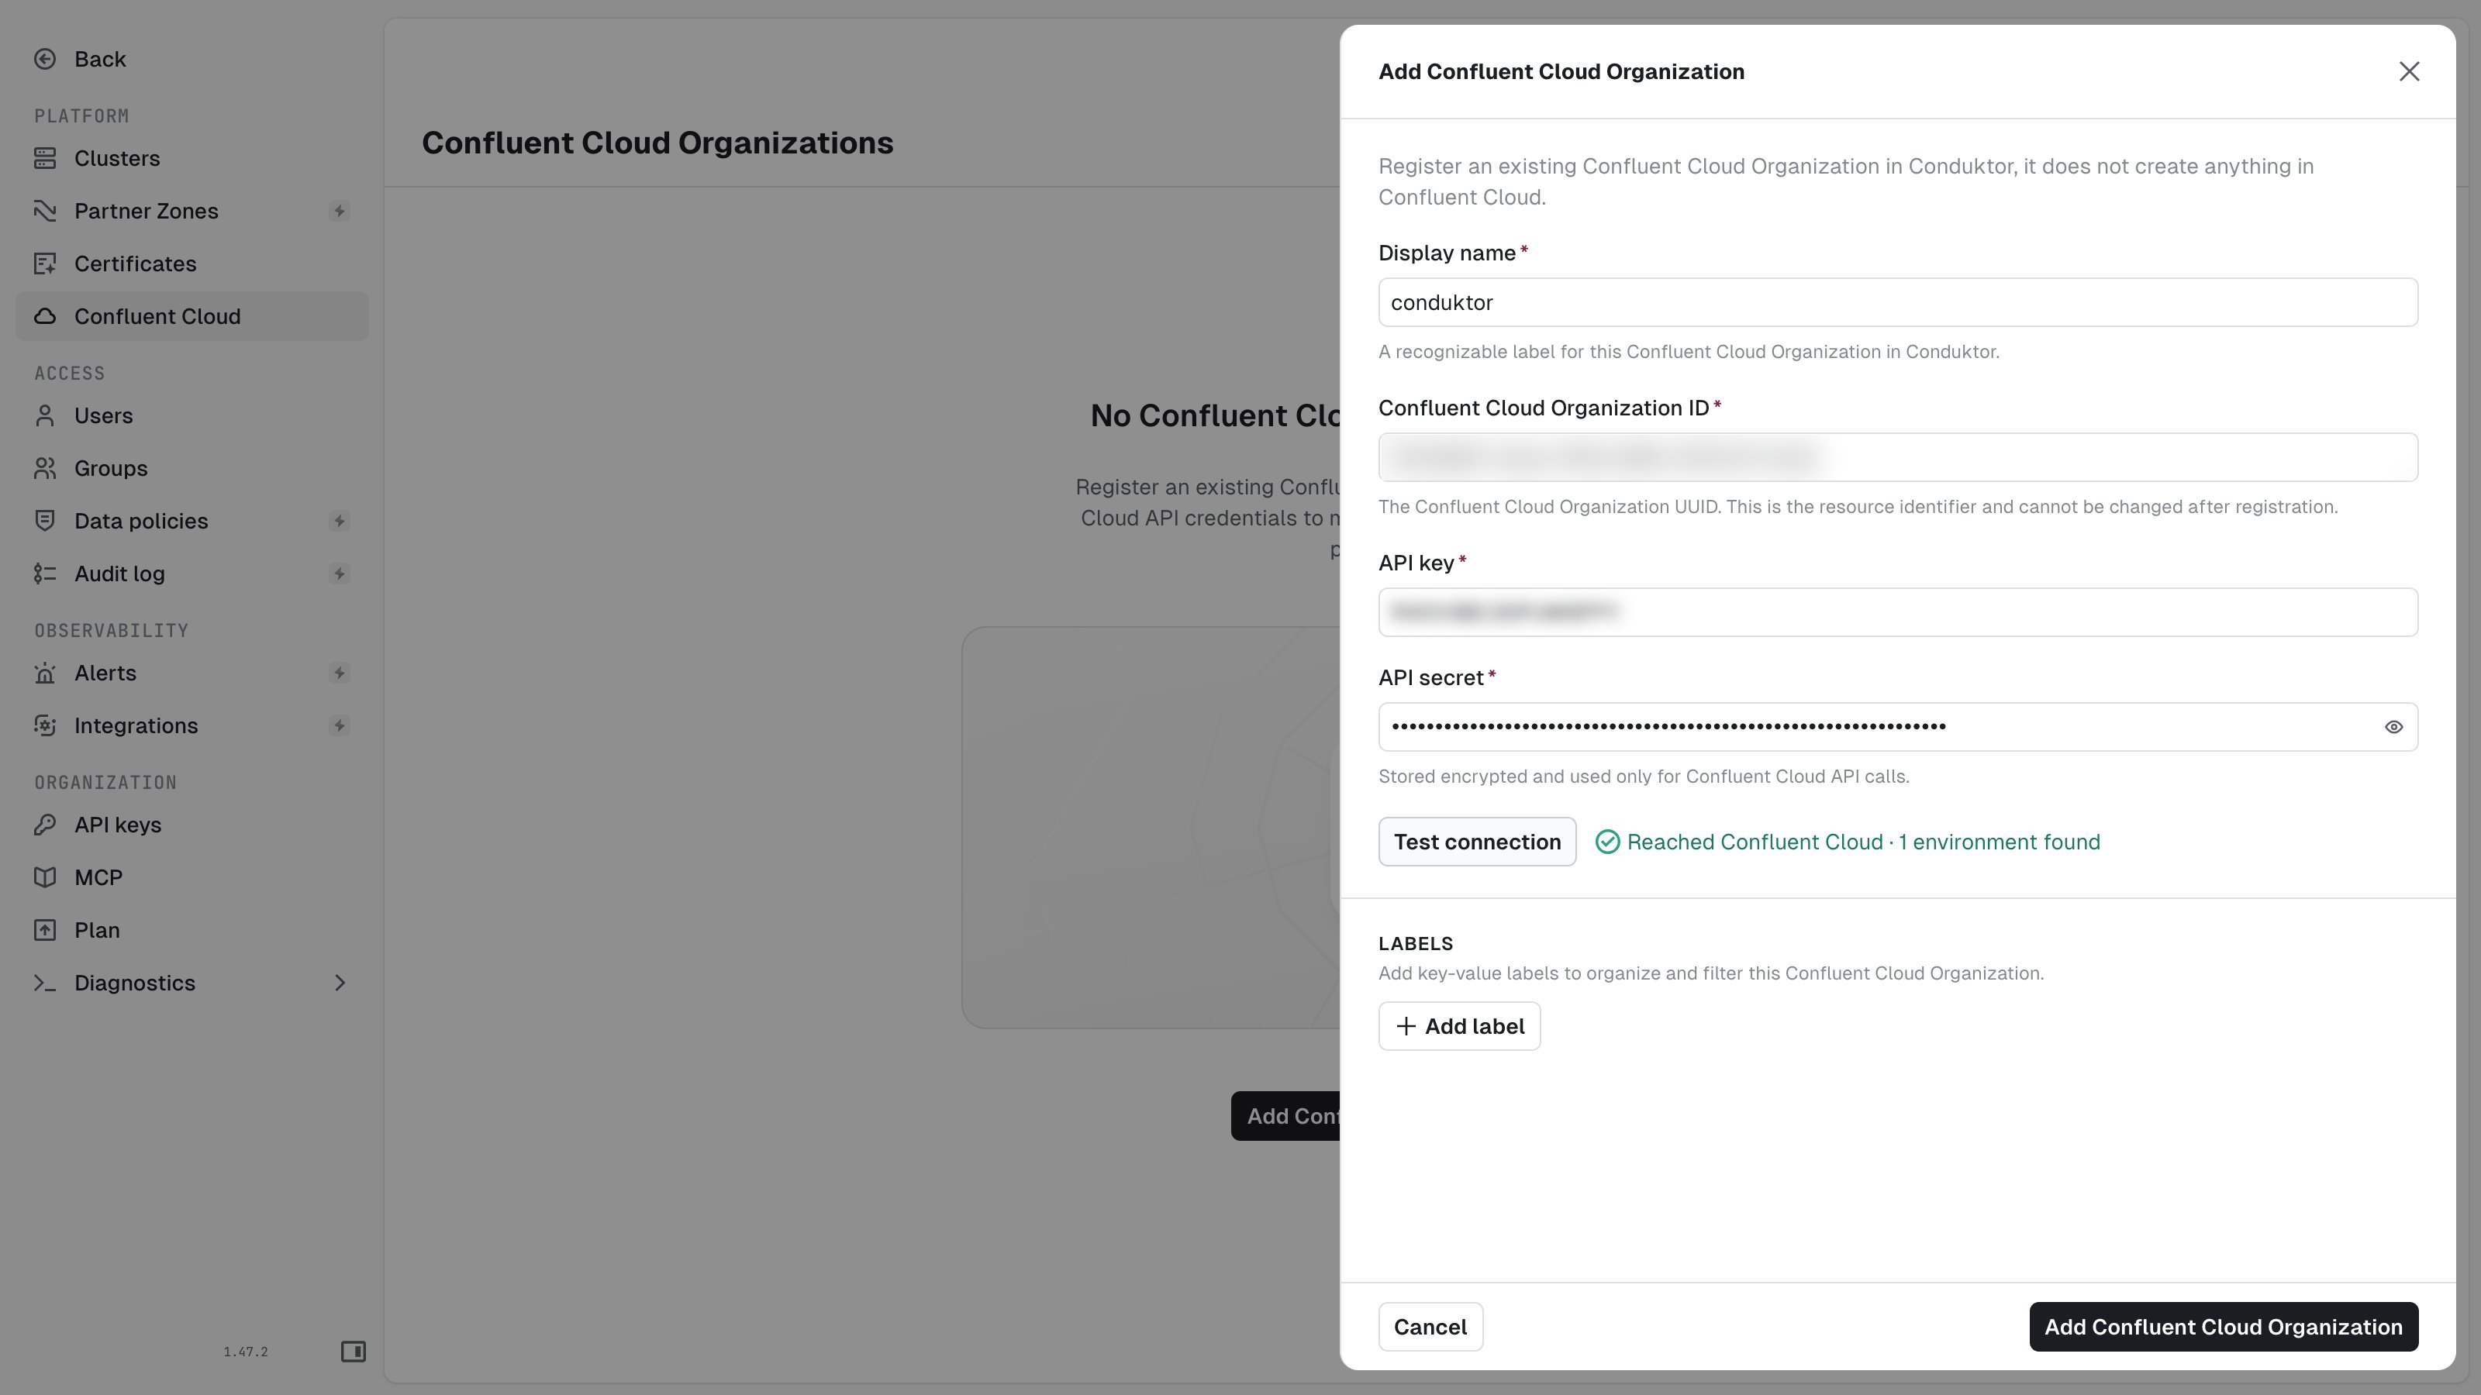The image size is (2481, 1395).
Task: Click the Test connection button
Action: coord(1476,842)
